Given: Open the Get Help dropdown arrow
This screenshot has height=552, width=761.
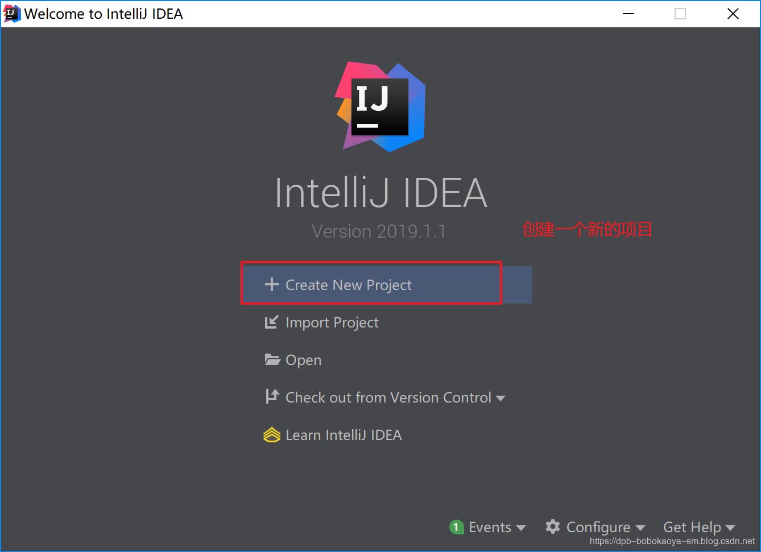Looking at the screenshot, I should coord(730,528).
